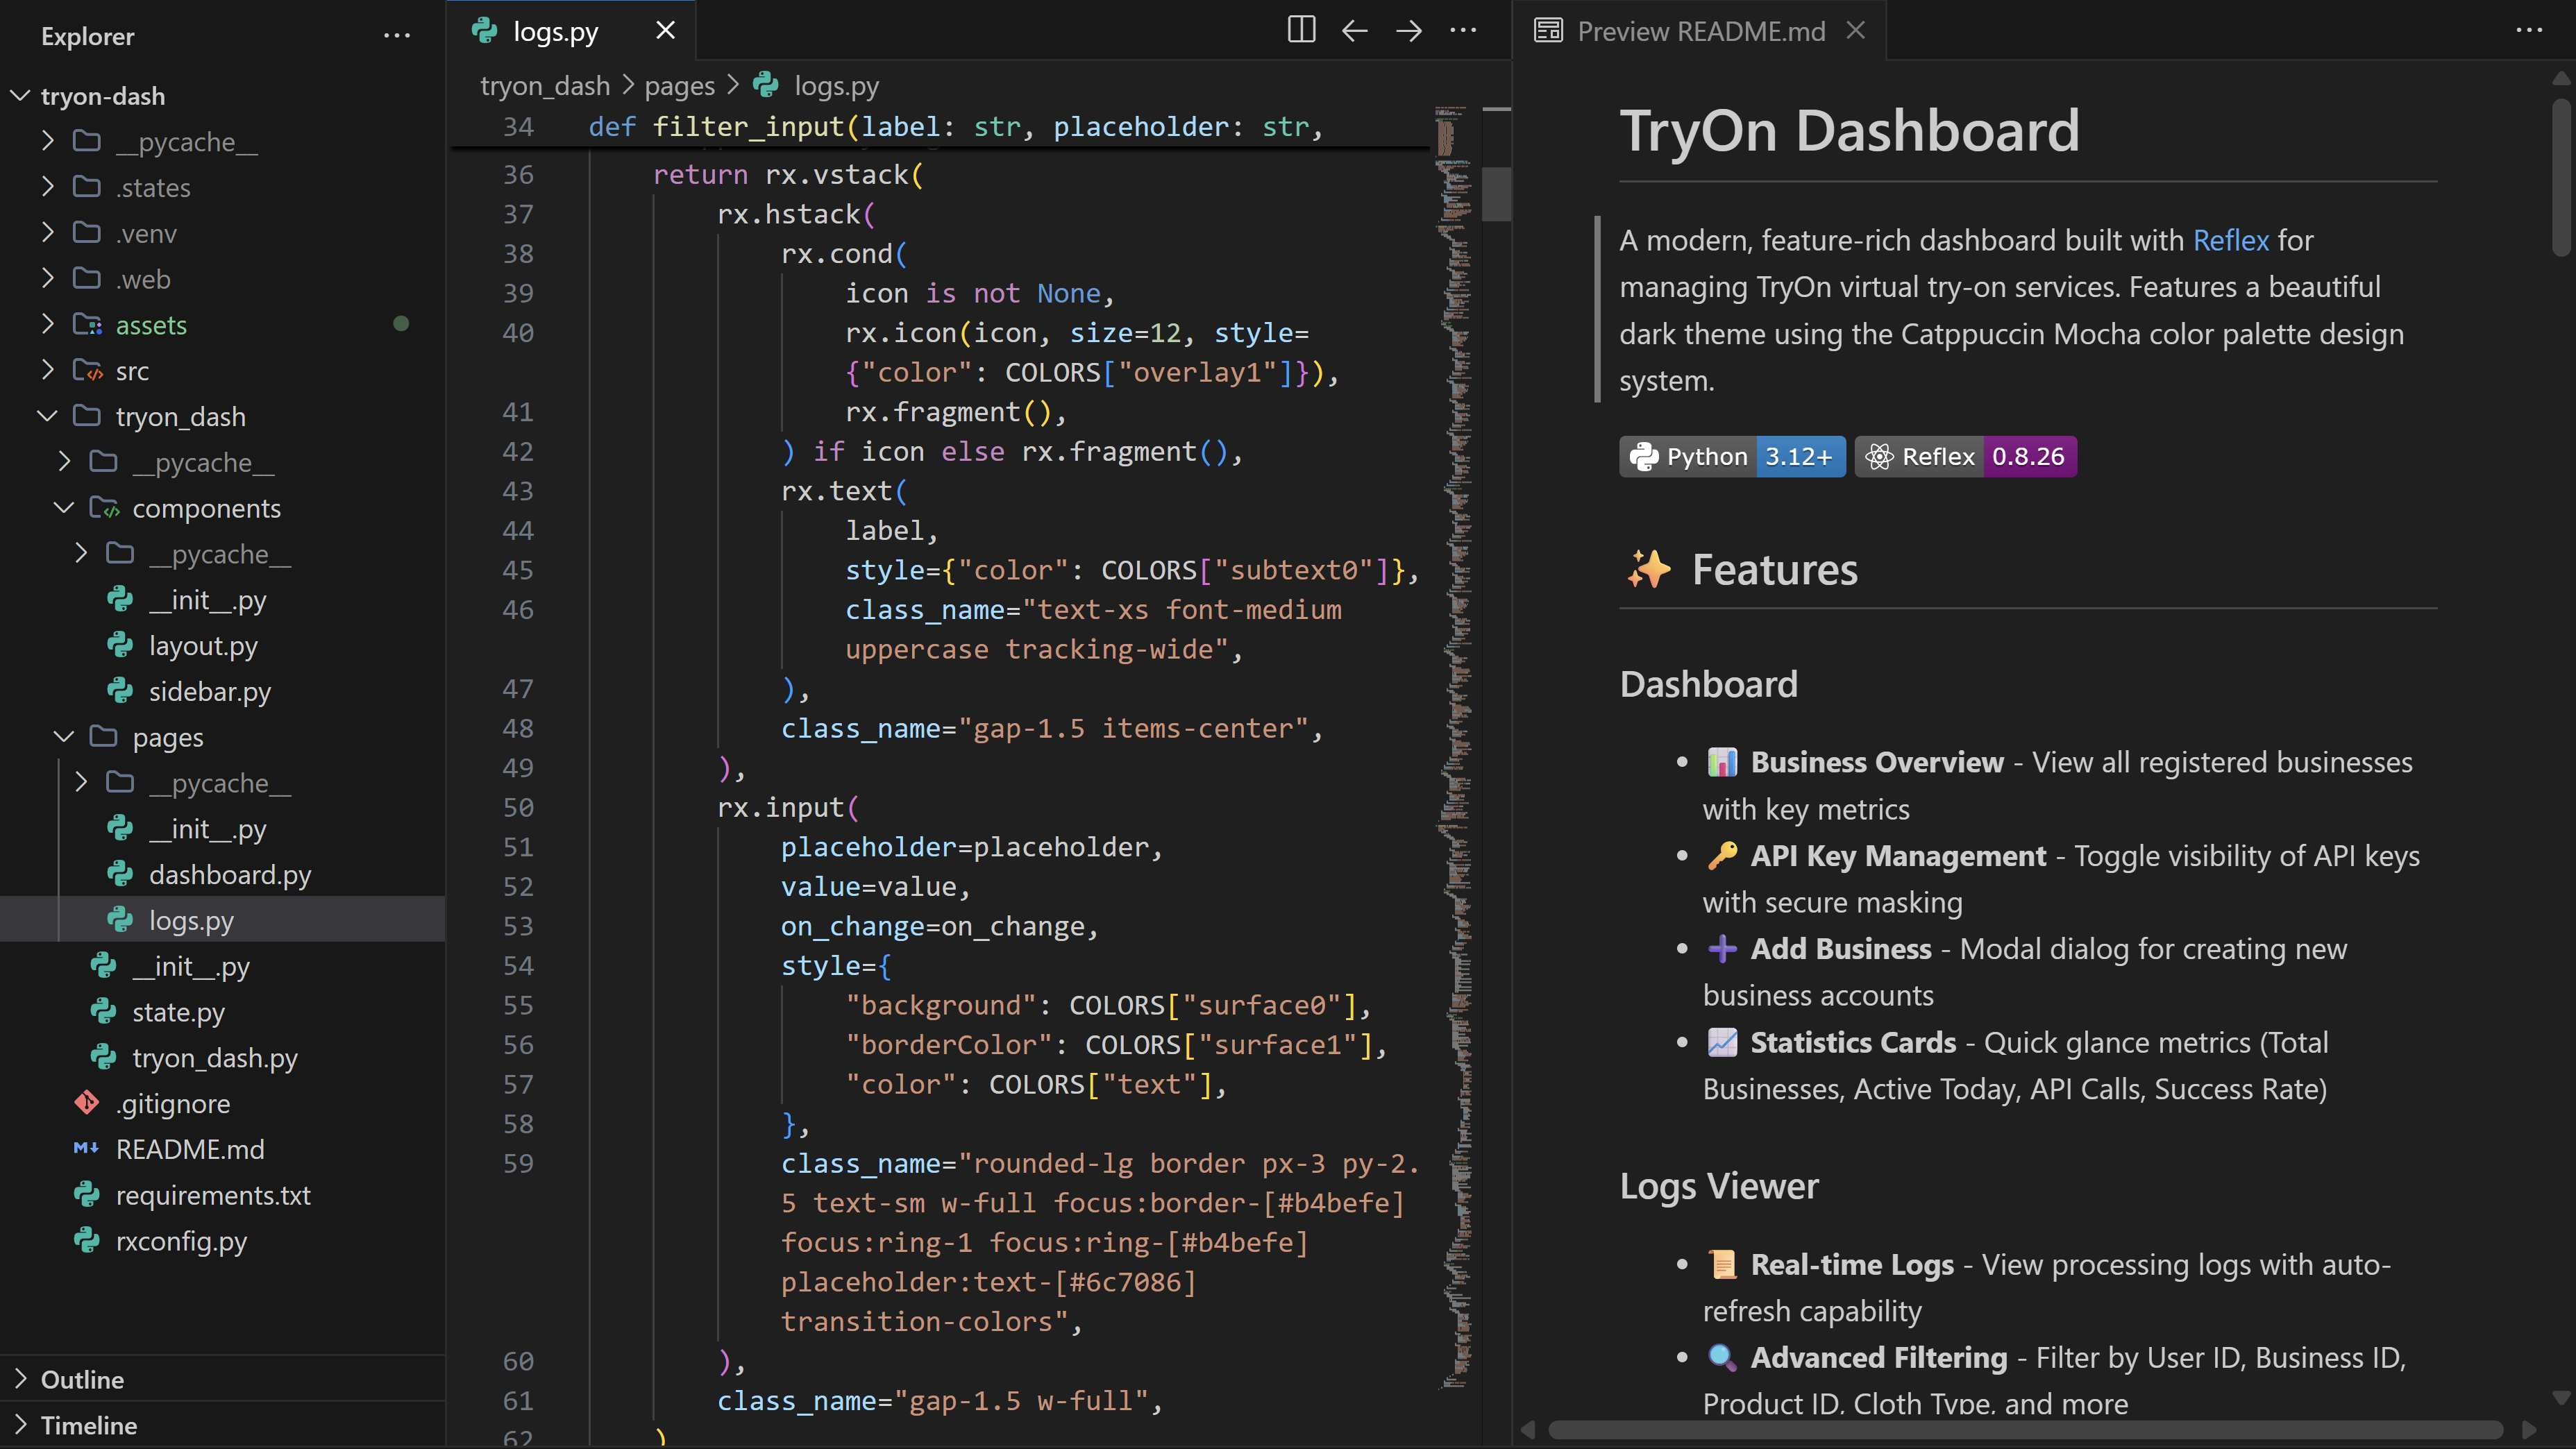Open Explorer's Views and More Actions ellipsis

pos(398,36)
